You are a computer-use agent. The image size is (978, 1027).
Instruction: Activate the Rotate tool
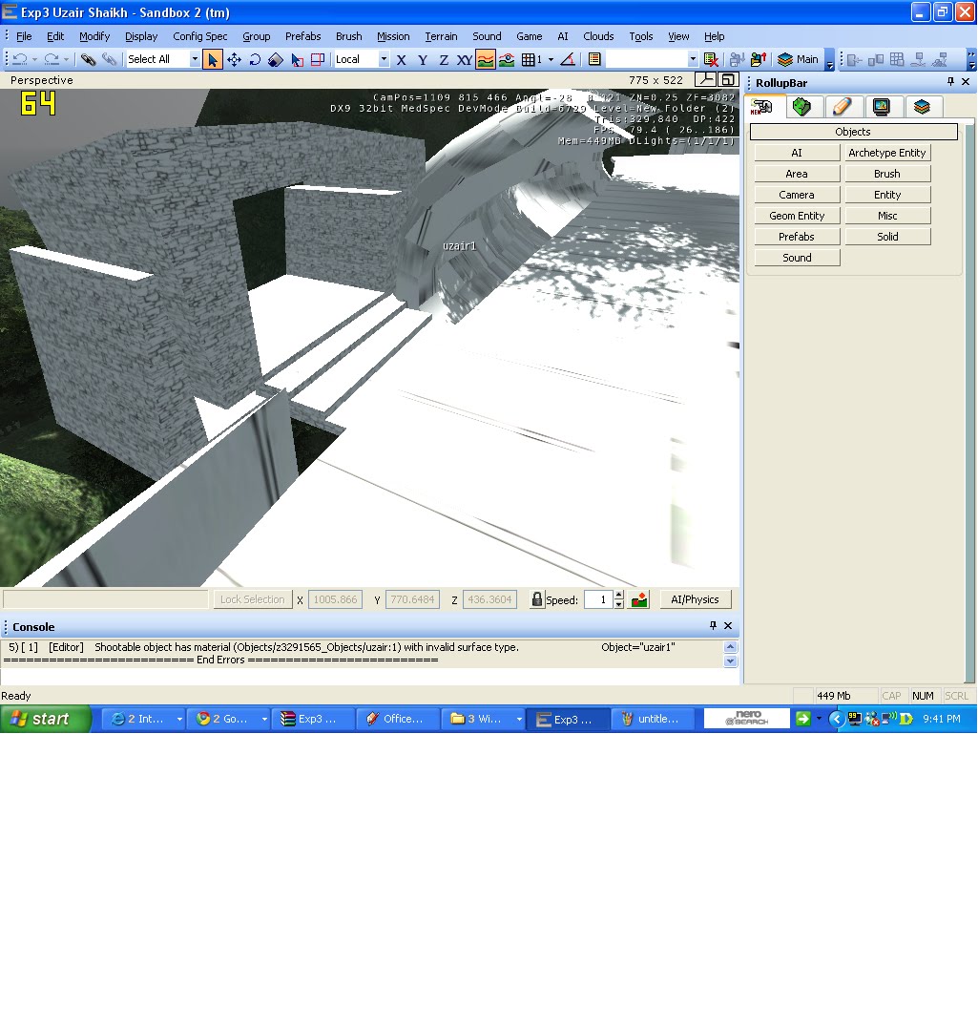[x=255, y=59]
